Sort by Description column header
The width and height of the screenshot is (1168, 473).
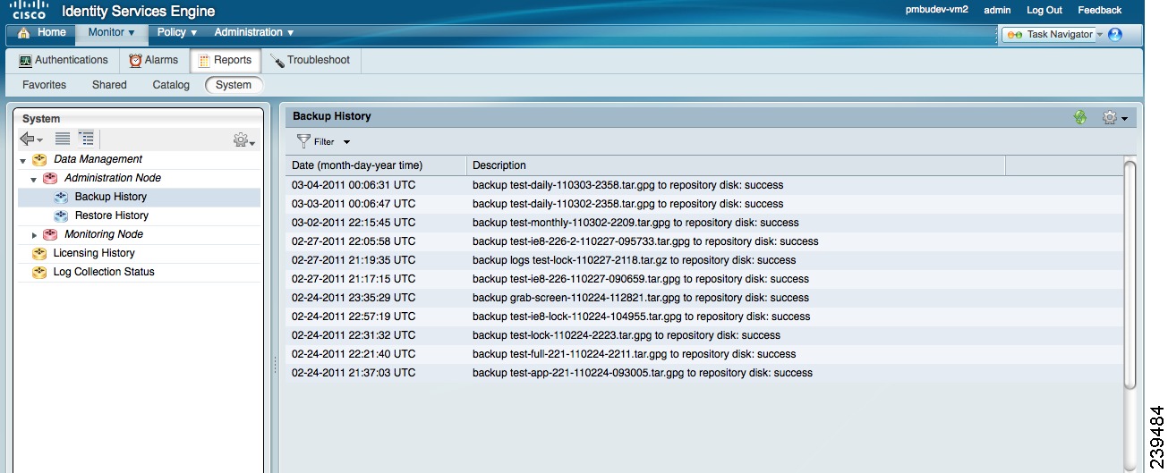point(736,165)
